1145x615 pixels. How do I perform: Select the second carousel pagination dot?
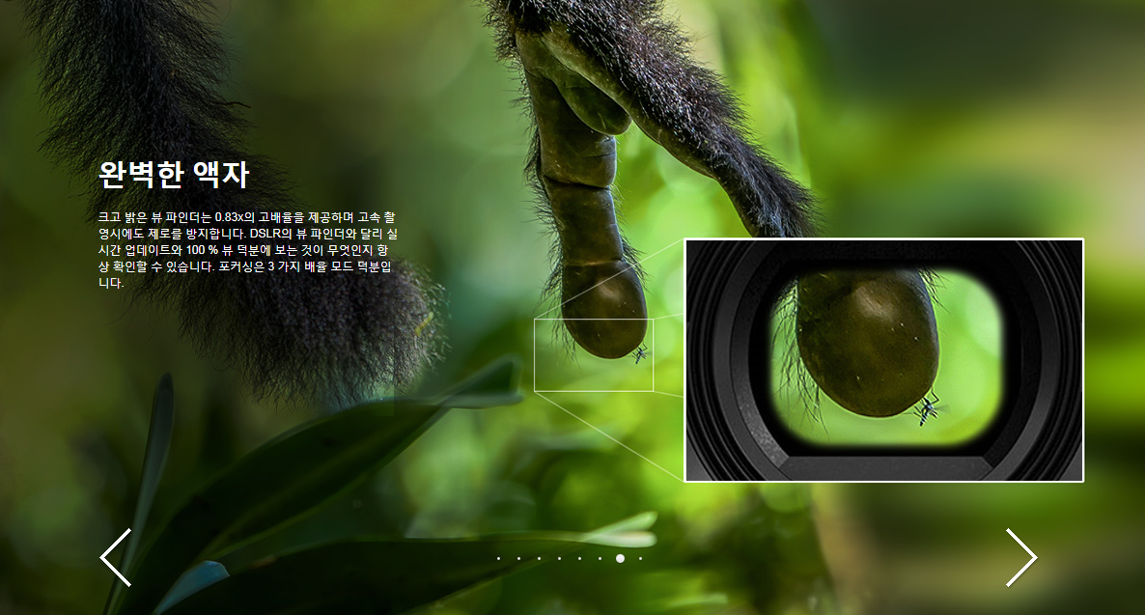(x=519, y=559)
